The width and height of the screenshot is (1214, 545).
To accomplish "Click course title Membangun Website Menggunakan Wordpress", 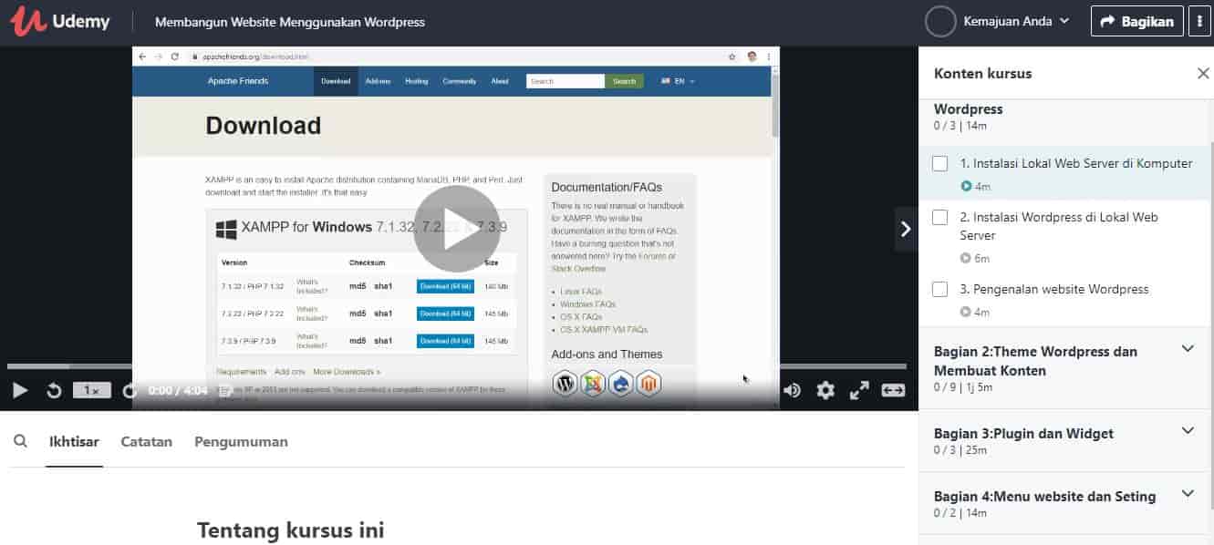I will tap(290, 22).
